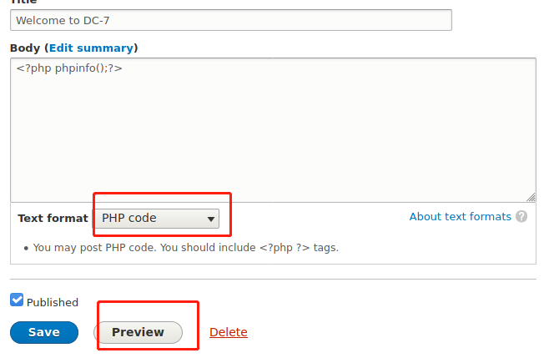Image resolution: width=554 pixels, height=358 pixels.
Task: Click the Title label above the field
Action: 23,2
